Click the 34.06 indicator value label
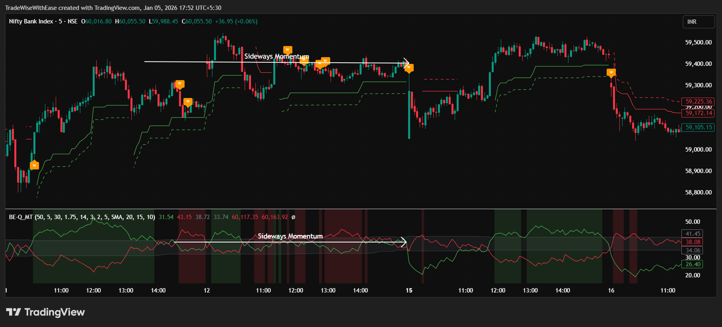This screenshot has width=722, height=327. click(x=693, y=250)
